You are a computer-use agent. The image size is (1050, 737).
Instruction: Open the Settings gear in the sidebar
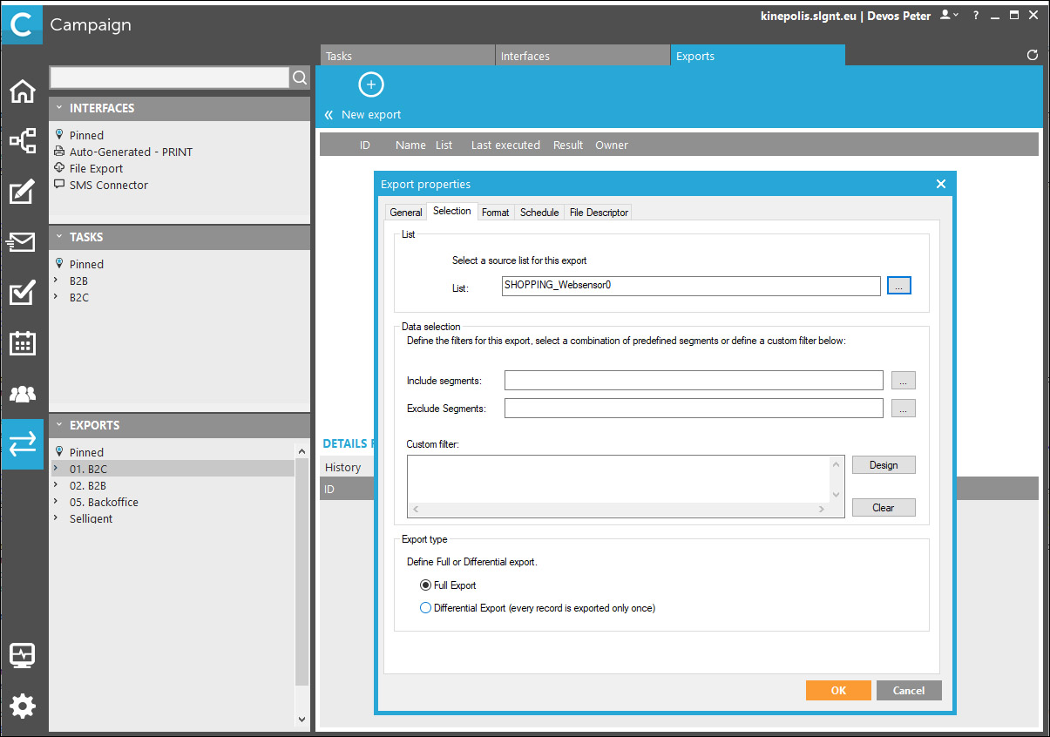pyautogui.click(x=22, y=706)
